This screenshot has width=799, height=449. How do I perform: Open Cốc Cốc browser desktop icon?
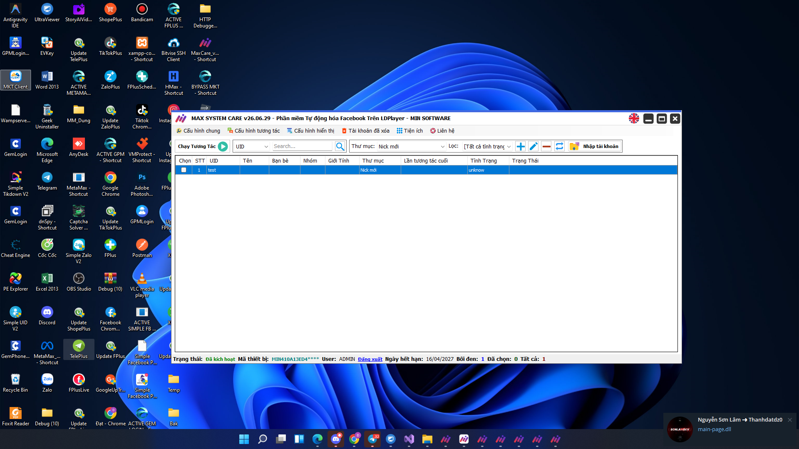[47, 248]
